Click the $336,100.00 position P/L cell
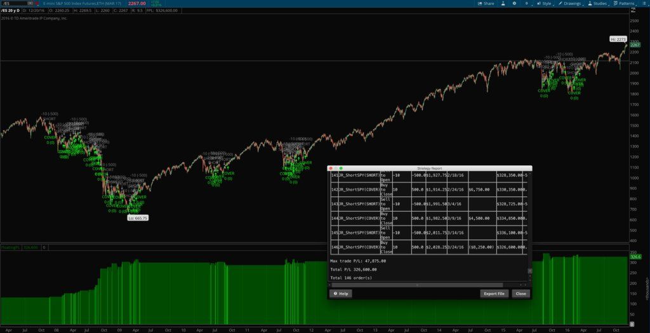 pos(510,233)
